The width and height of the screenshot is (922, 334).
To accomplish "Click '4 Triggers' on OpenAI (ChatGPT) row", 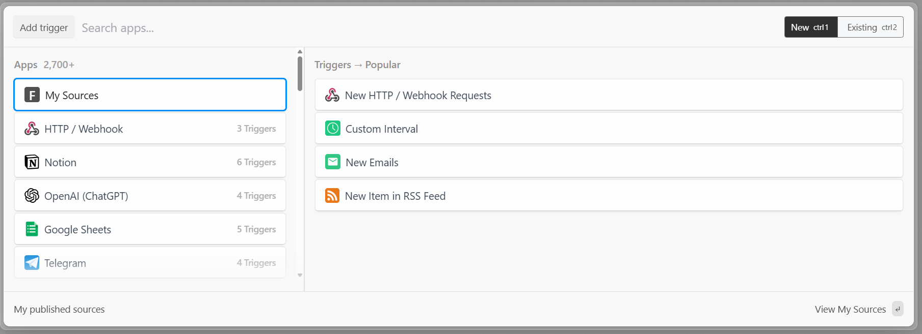I will tap(256, 196).
